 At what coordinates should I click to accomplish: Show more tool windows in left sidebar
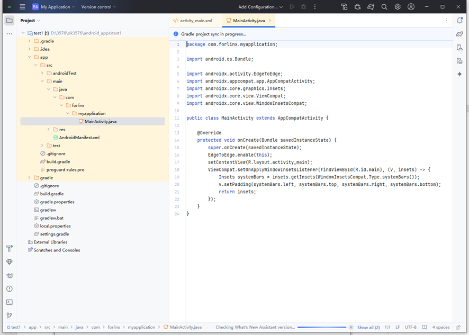pos(10,34)
